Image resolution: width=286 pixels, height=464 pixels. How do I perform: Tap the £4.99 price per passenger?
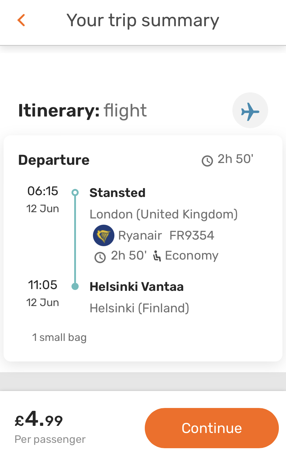click(39, 419)
